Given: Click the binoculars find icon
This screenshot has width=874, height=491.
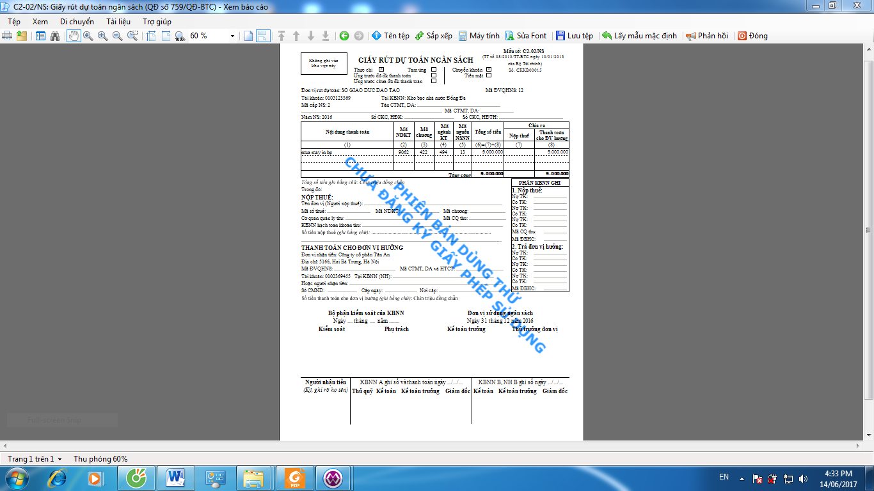Looking at the screenshot, I should tap(56, 36).
